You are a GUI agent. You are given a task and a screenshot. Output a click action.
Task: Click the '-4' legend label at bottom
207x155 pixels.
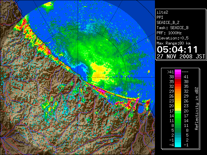click(171, 145)
